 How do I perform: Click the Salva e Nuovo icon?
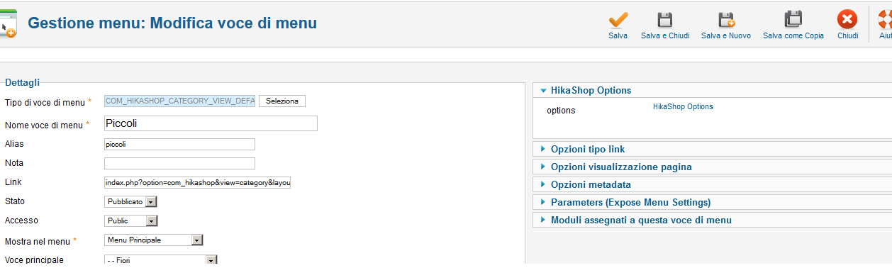(726, 19)
